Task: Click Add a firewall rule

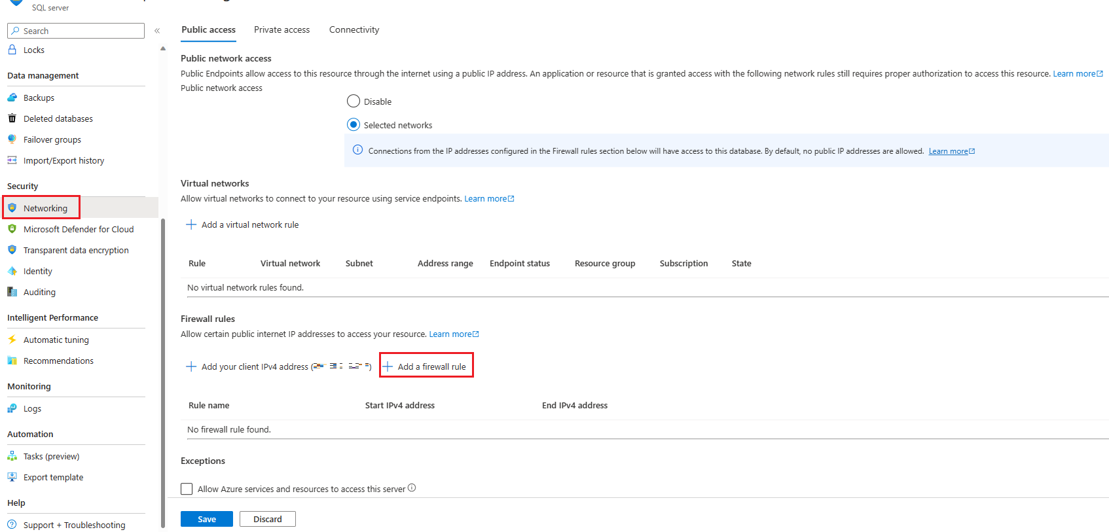Action: pos(426,365)
